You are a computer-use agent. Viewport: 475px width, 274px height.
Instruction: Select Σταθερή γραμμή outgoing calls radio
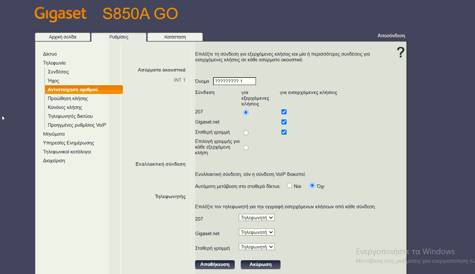(x=246, y=133)
